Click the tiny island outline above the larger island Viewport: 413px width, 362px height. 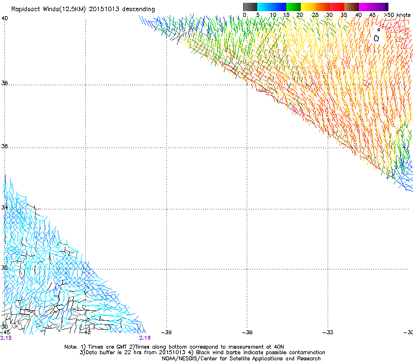(x=379, y=30)
